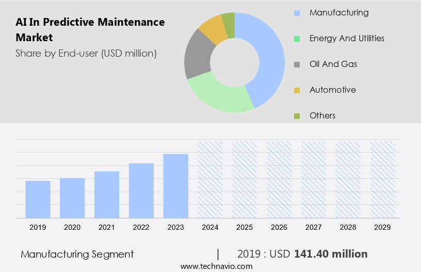Click the Manufacturing legend label
The image size is (421, 272).
(338, 12)
